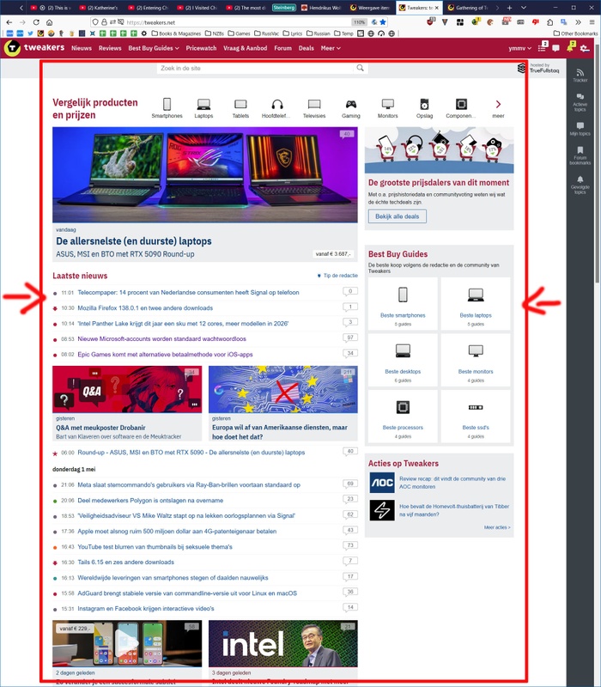Open Vraag & Aanbod menu item
This screenshot has height=687, width=601.
(246, 48)
